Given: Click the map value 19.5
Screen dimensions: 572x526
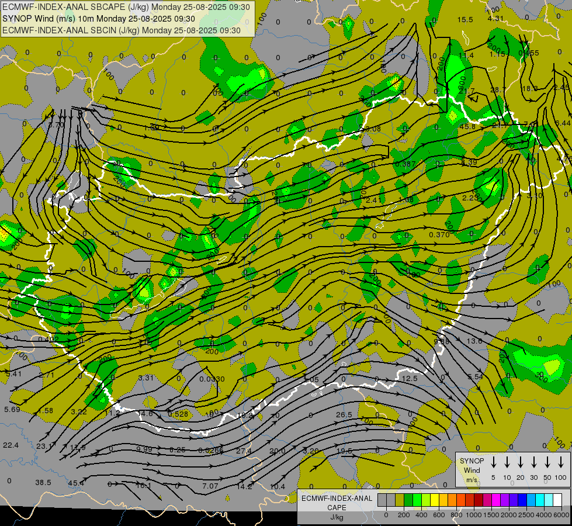Looking at the screenshot, I should (344, 451).
